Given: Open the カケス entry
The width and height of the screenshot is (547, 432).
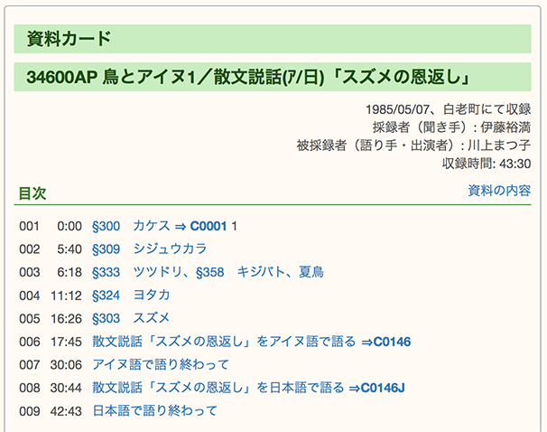Looking at the screenshot, I should tap(151, 226).
